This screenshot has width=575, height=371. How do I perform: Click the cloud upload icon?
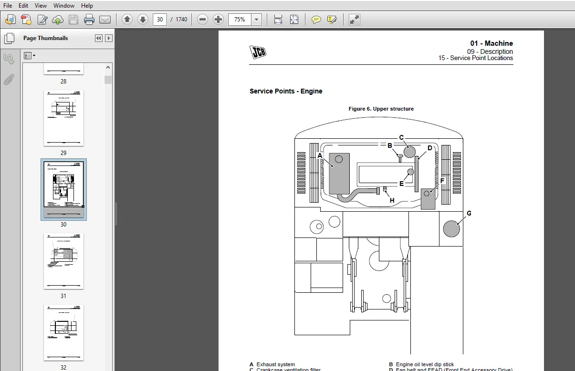coord(58,20)
